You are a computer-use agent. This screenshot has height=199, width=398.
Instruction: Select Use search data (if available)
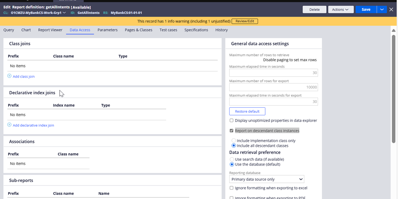232,159
